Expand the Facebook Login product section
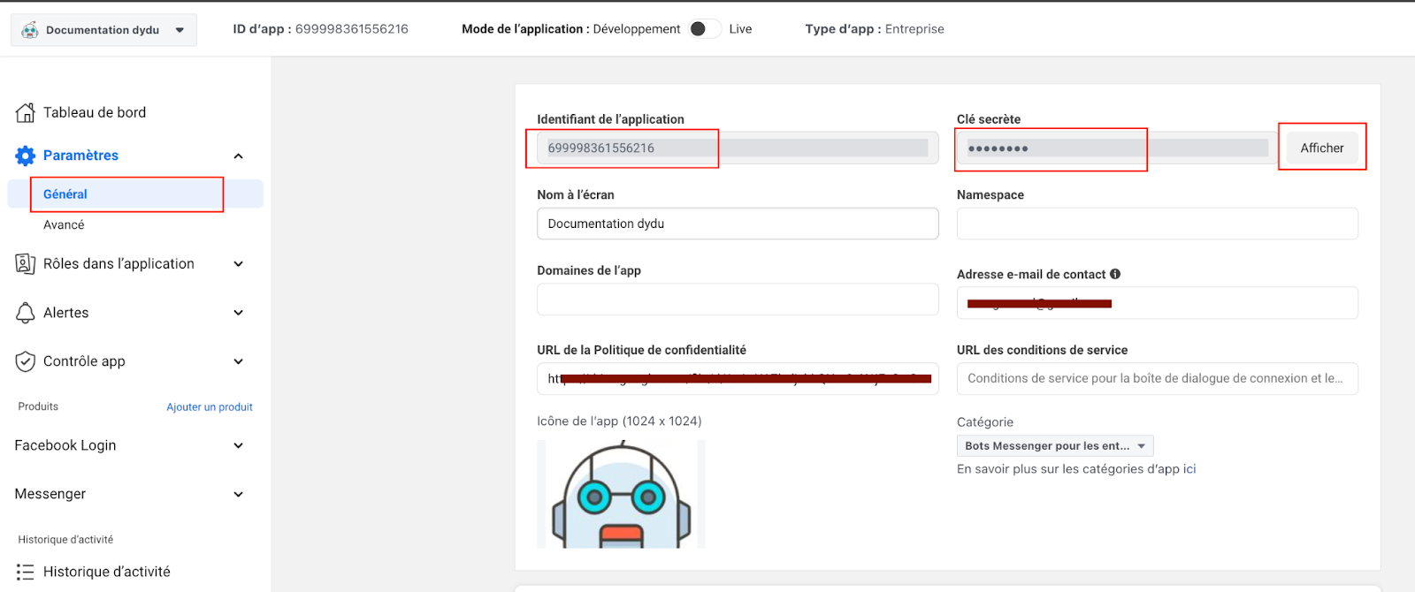 (x=238, y=445)
